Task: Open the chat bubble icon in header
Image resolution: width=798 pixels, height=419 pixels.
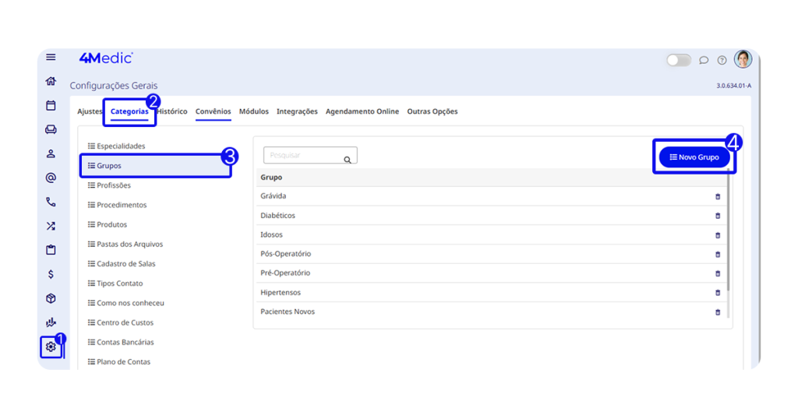Action: (x=704, y=60)
